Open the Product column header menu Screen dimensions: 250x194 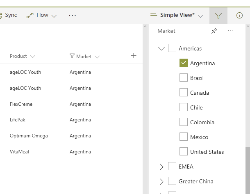click(x=22, y=56)
